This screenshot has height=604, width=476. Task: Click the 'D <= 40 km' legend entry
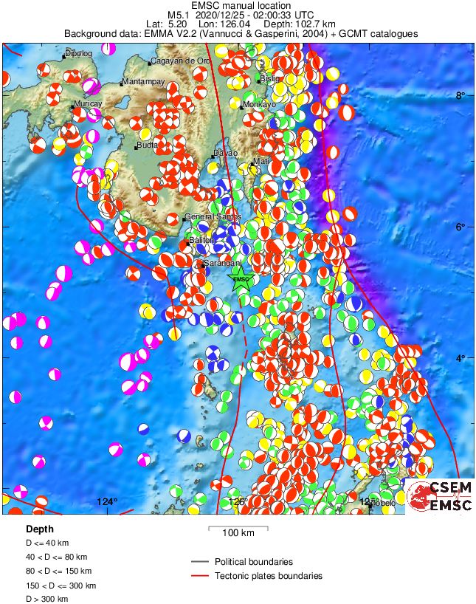(47, 543)
